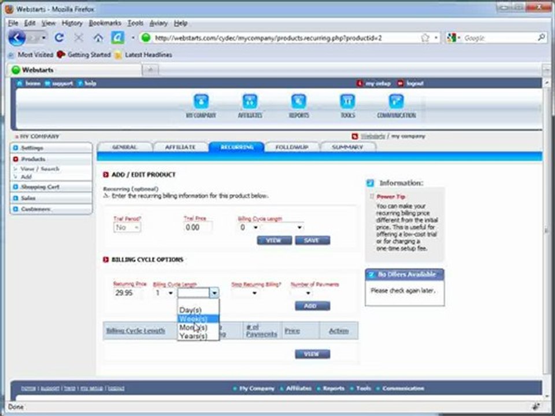Open address bar history dropdown arrow
Viewport: 555px width, 416px height.
coord(436,38)
